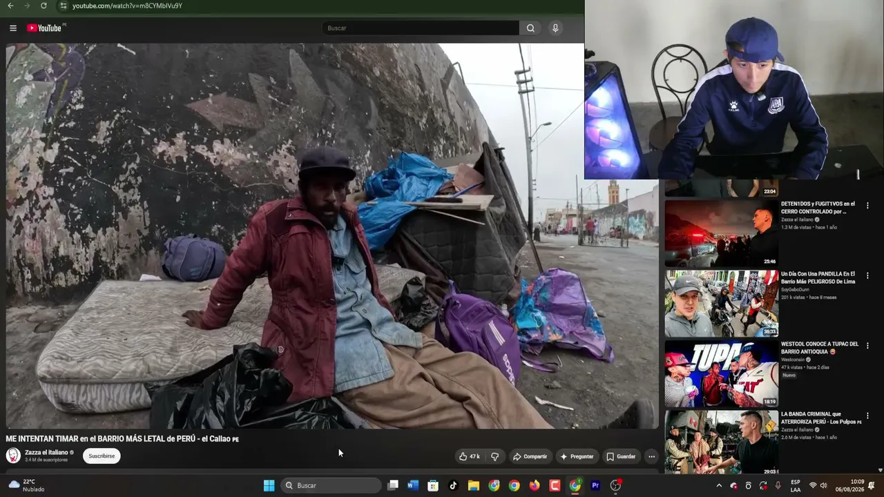The image size is (884, 497).
Task: Open Zazza el italiano channel avatar
Action: coord(13,456)
